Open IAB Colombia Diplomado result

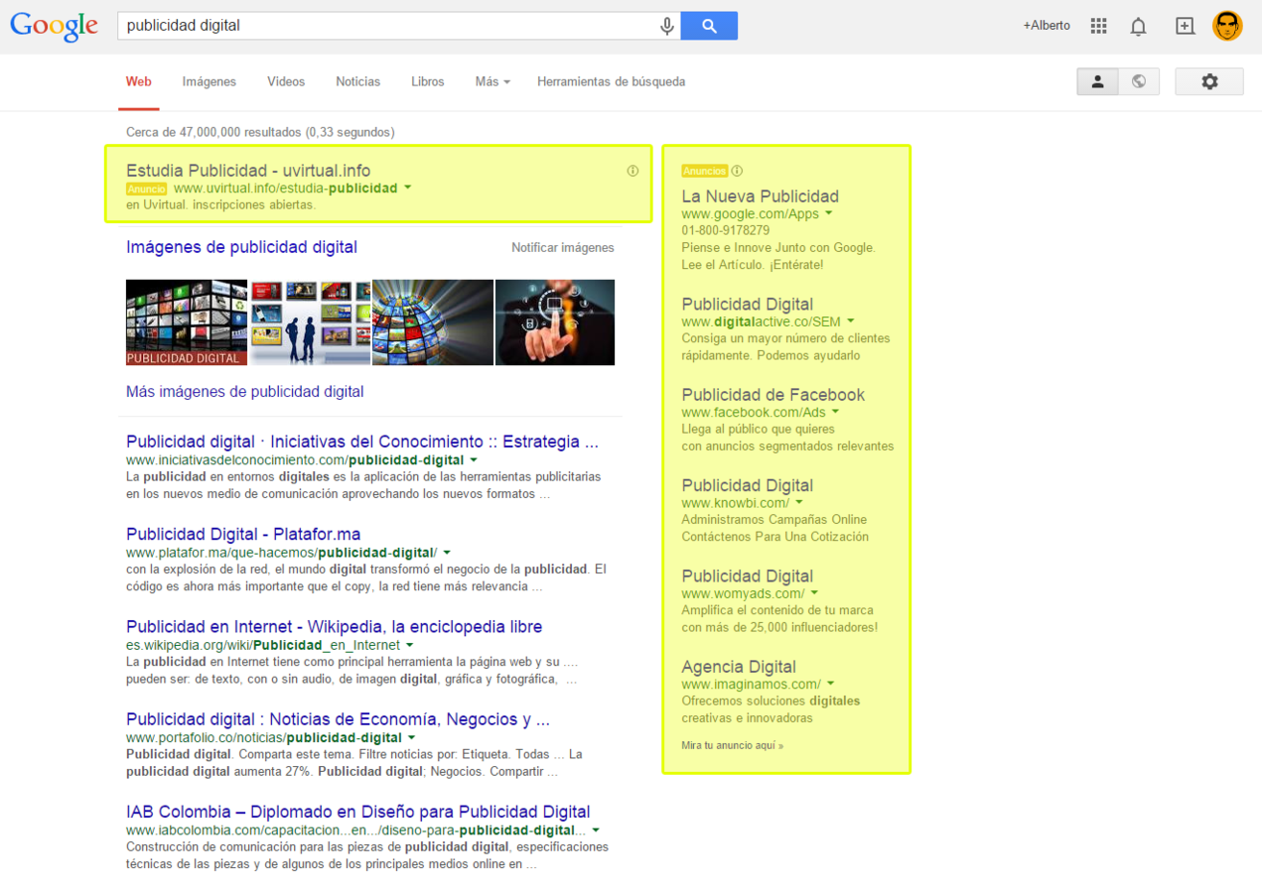coord(358,812)
